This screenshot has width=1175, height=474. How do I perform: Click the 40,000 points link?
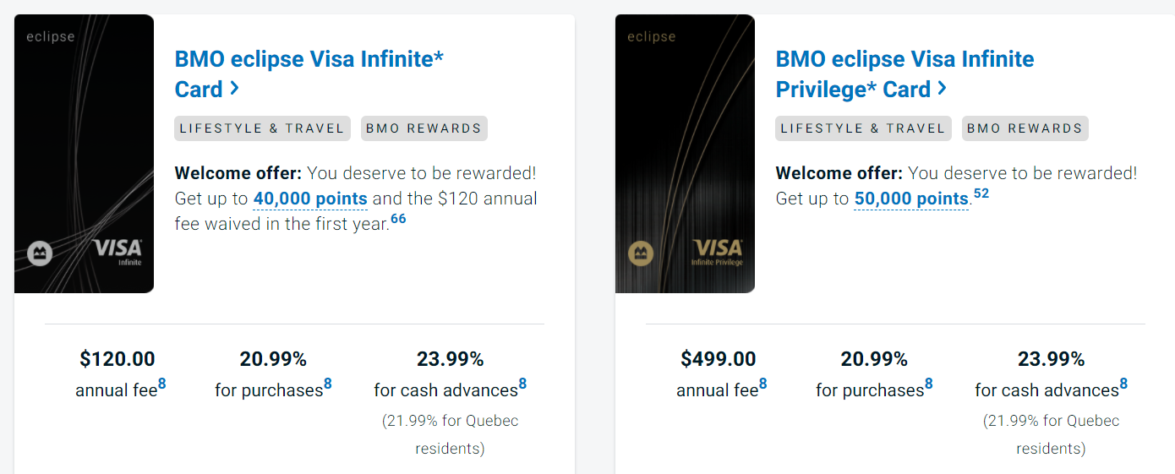(310, 199)
